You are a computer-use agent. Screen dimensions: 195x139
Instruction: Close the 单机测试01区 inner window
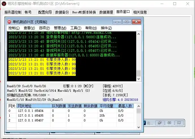coord(136,22)
